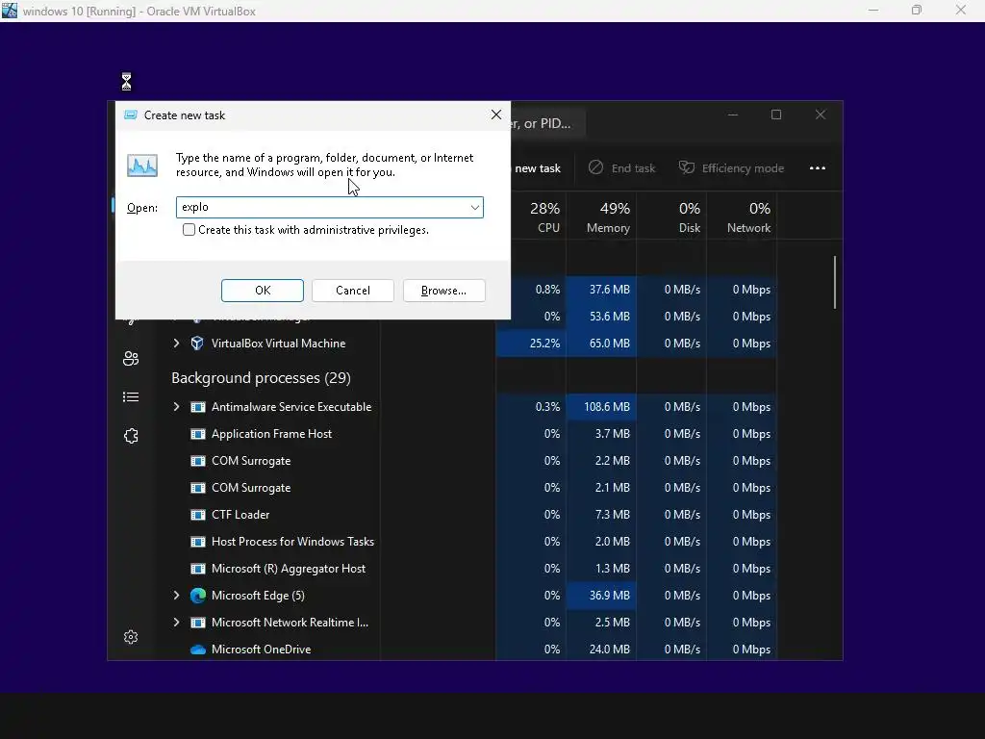Maximize the Task Manager window
The image size is (985, 739).
point(776,115)
